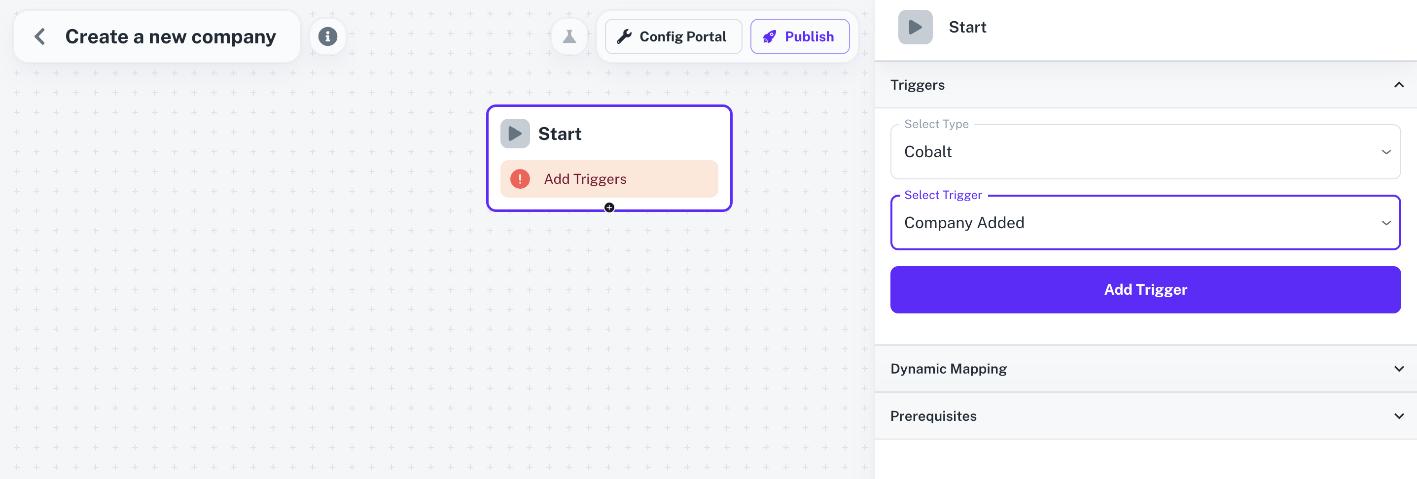This screenshot has width=1417, height=479.
Task: Click the red exclamation icon in Add Triggers
Action: coord(520,178)
